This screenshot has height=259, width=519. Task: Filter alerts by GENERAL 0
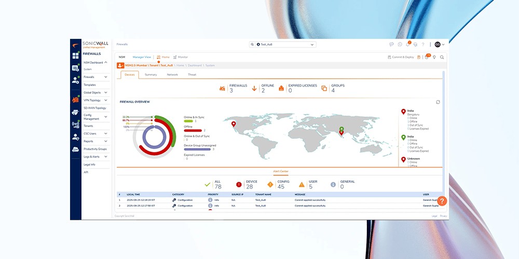coord(342,185)
